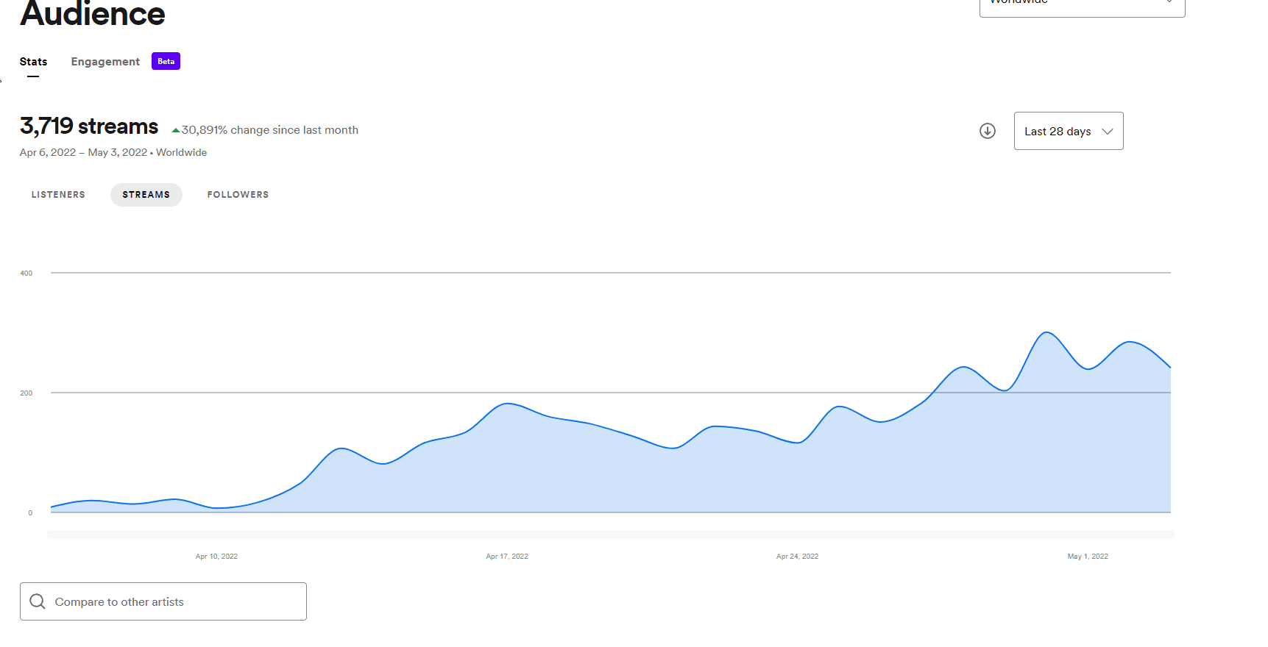Open the Last 28 days dropdown
Image resolution: width=1268 pixels, height=647 pixels.
[x=1067, y=131]
